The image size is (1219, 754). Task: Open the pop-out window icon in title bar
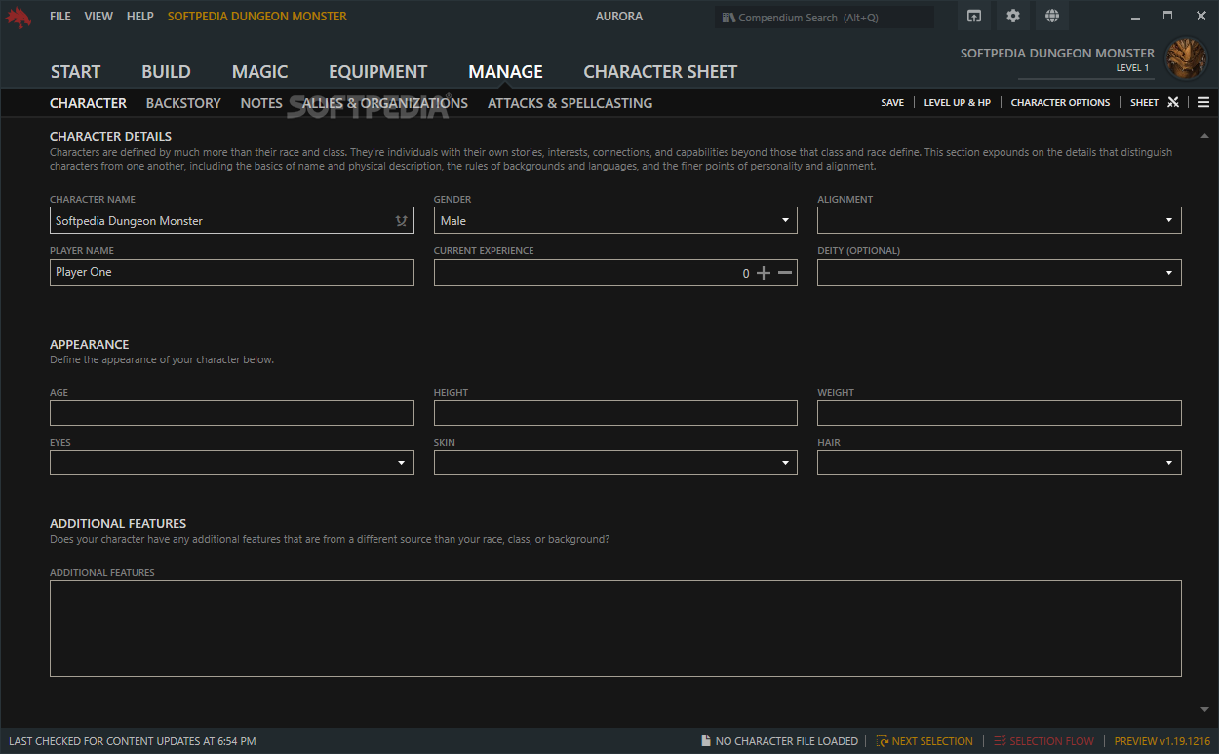[x=974, y=16]
